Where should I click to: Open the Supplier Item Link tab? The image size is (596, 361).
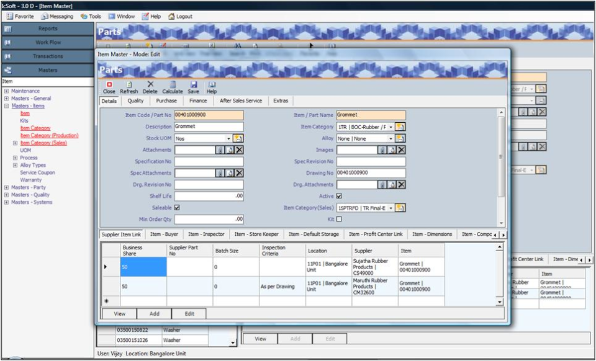(x=122, y=234)
